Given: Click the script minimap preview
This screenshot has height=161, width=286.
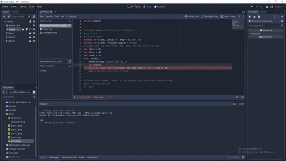Looking at the screenshot, I should (x=238, y=25).
